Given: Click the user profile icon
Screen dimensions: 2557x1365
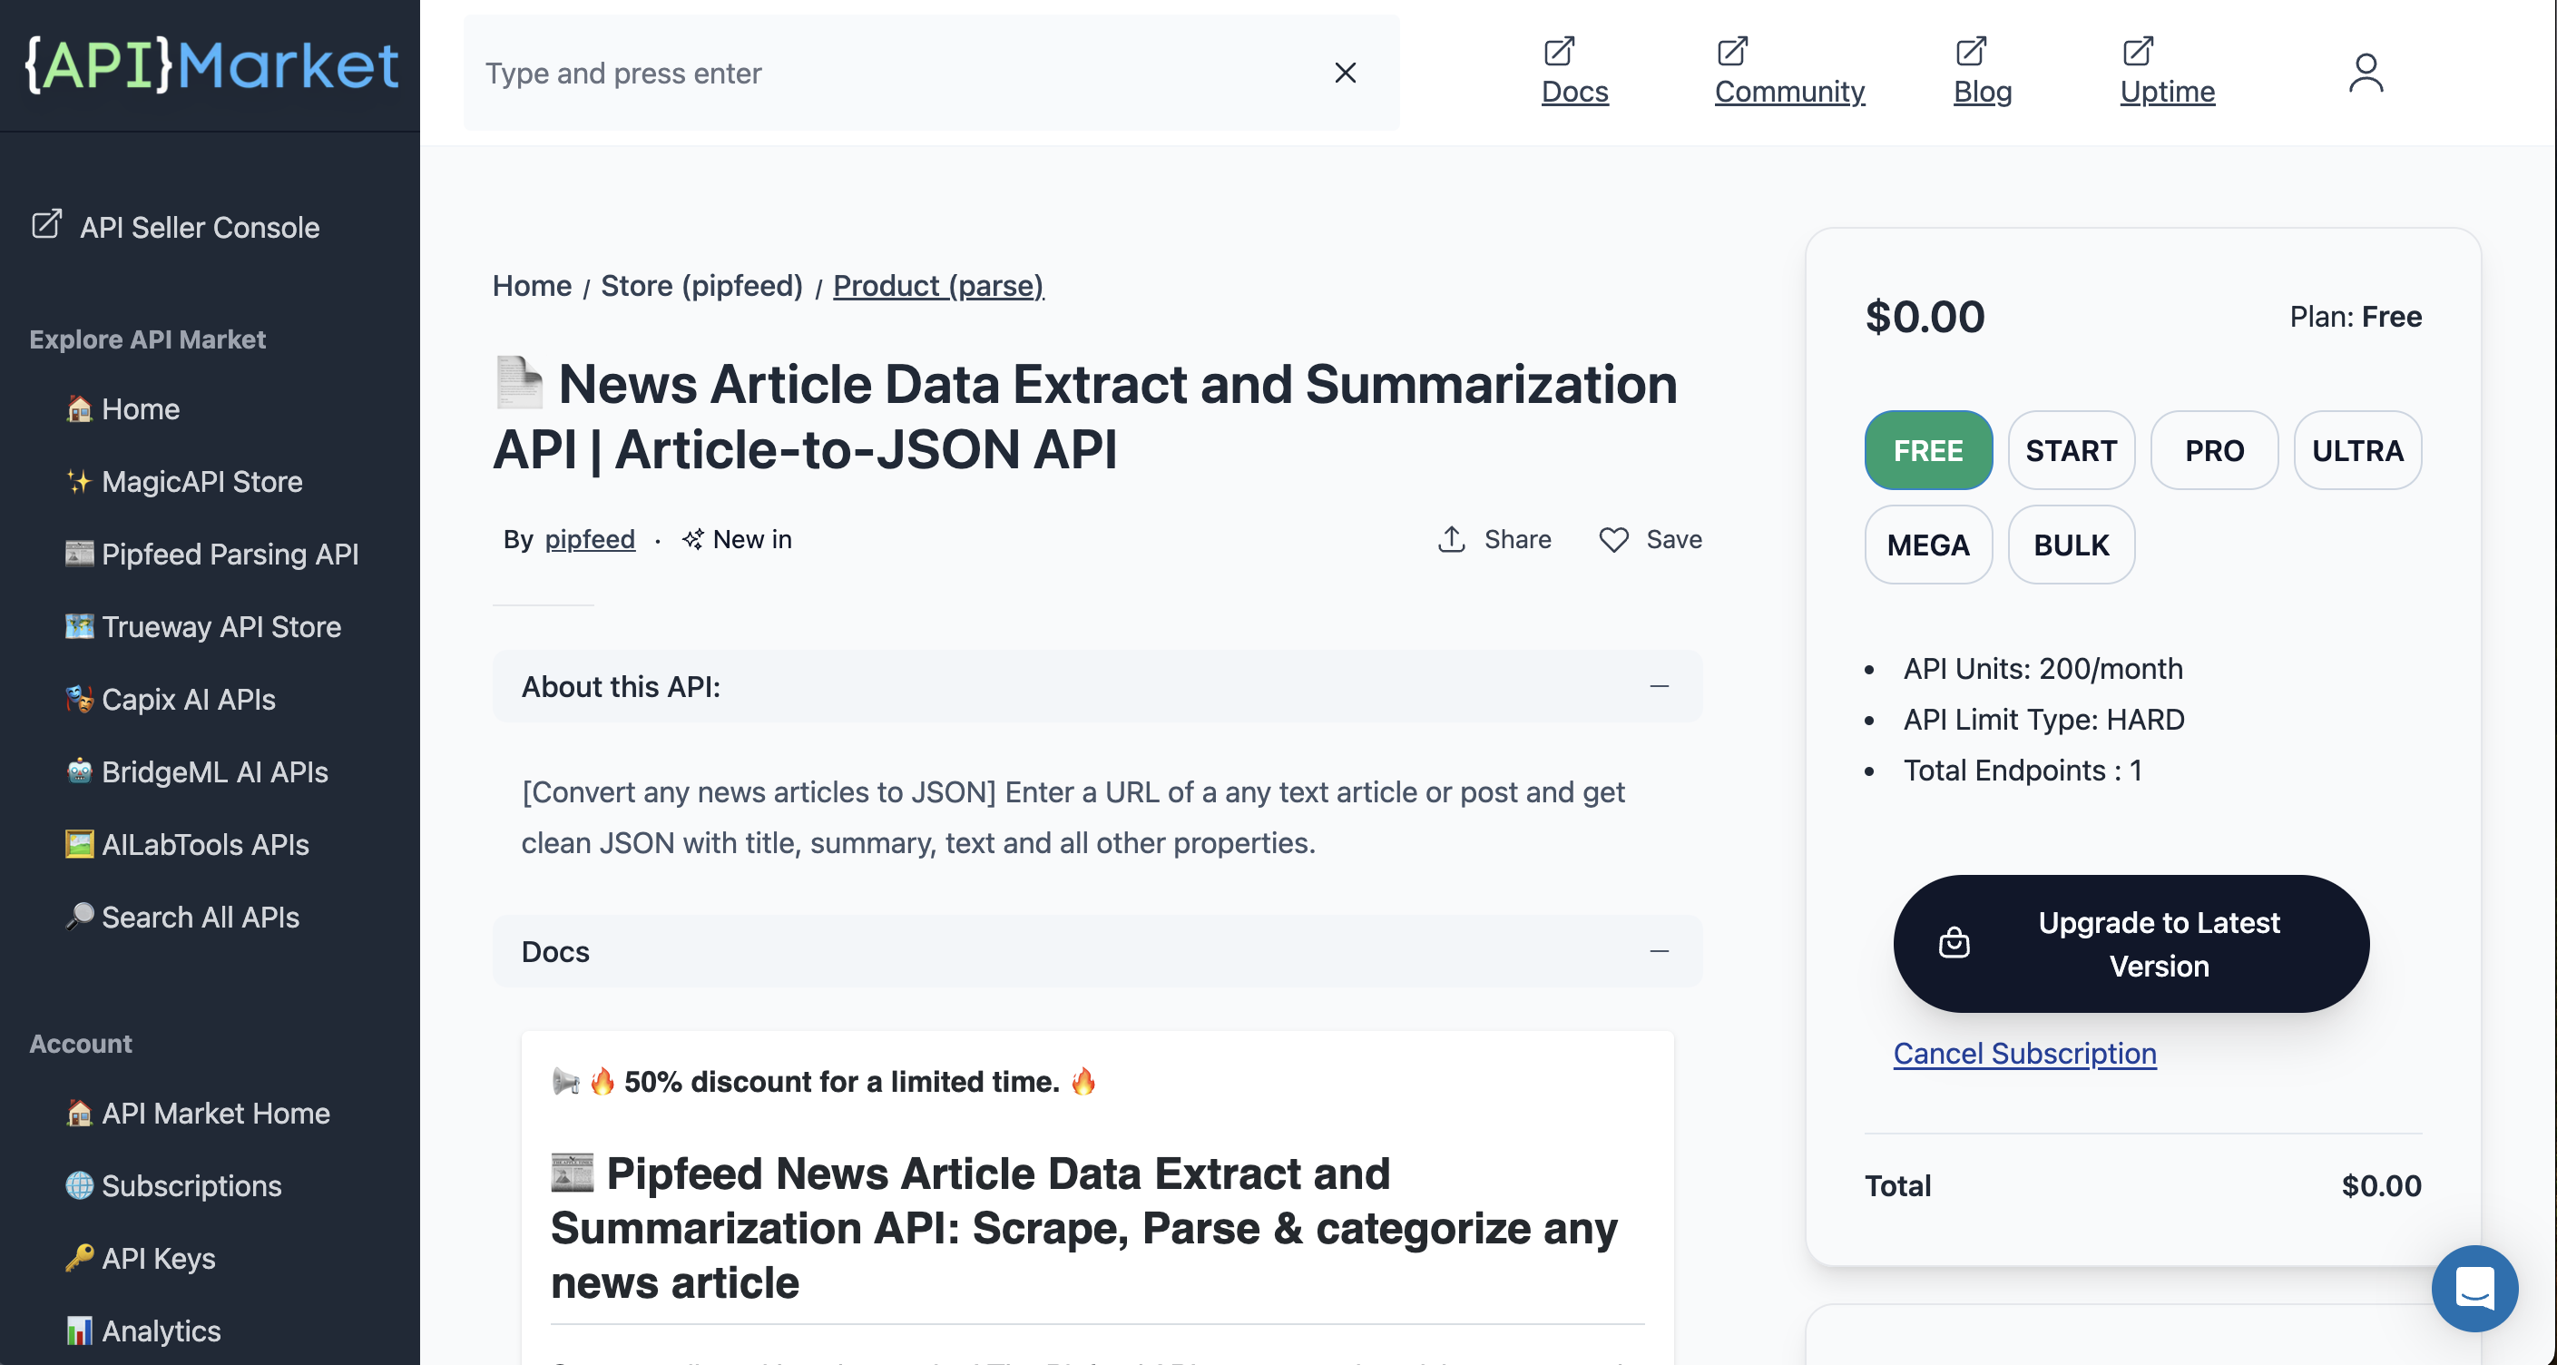Looking at the screenshot, I should click(2366, 73).
